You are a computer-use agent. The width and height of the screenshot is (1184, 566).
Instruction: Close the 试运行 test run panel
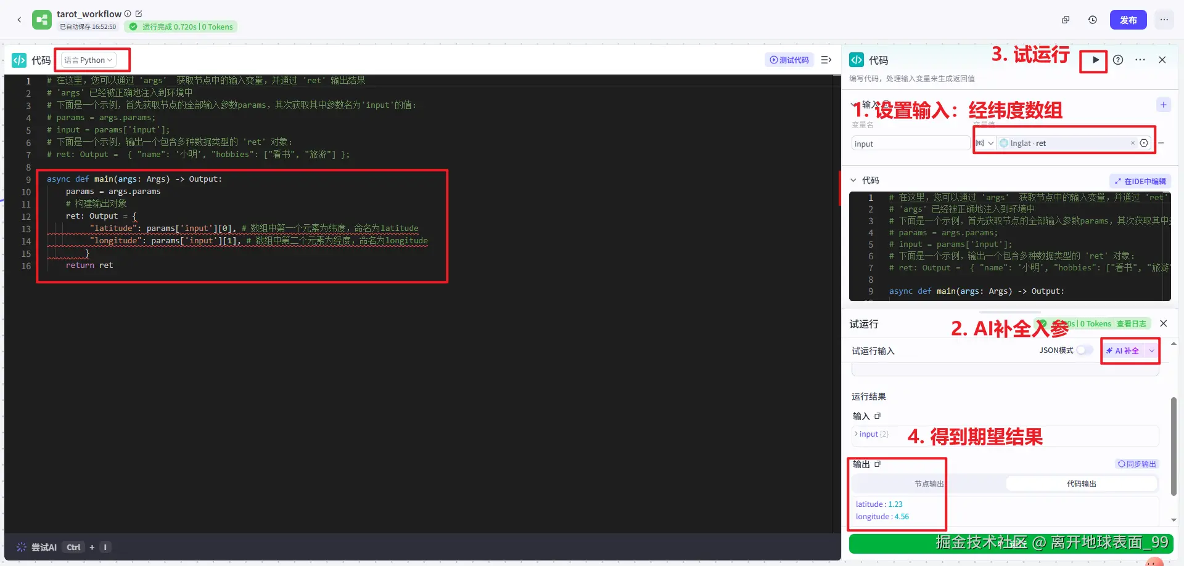click(x=1163, y=323)
